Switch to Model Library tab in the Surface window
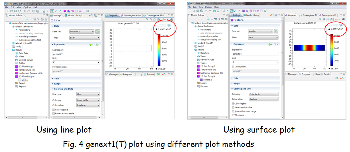Image resolution: width=350 pixels, height=152 pixels. pyautogui.click(x=252, y=15)
